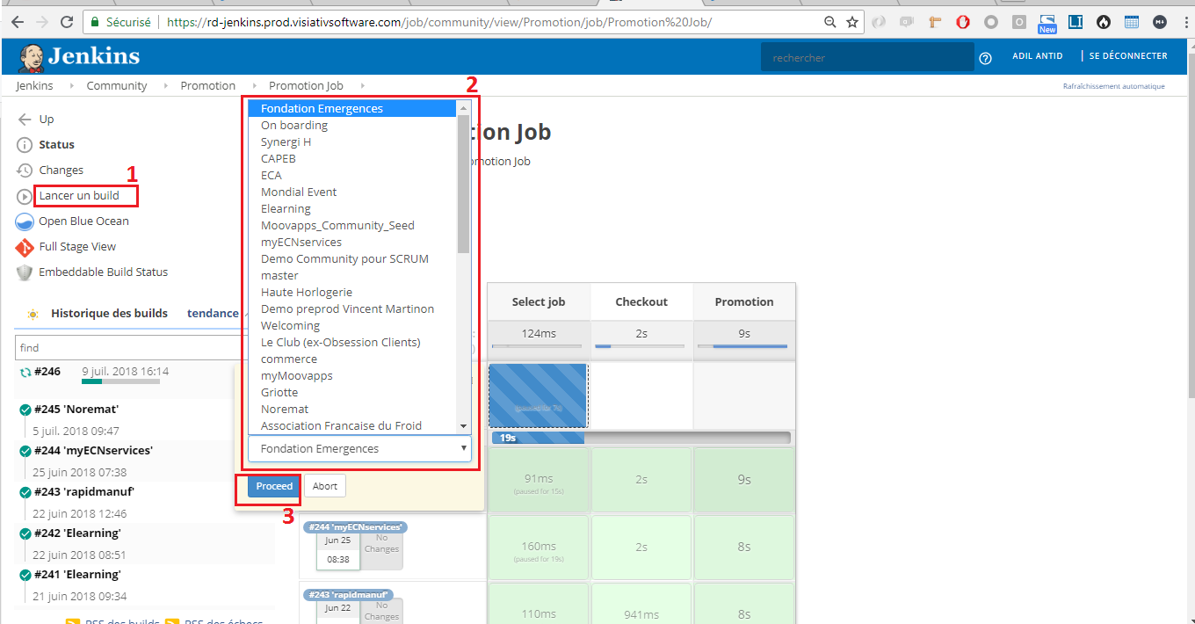This screenshot has width=1195, height=624.
Task: Click the Lancer un build play icon
Action: [25, 196]
